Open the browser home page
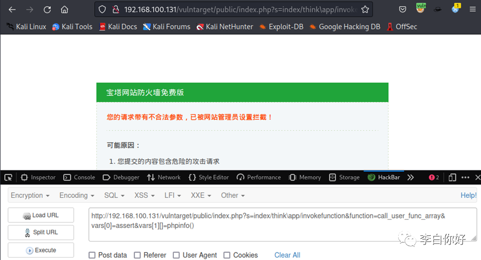481x260 pixels. (64, 10)
